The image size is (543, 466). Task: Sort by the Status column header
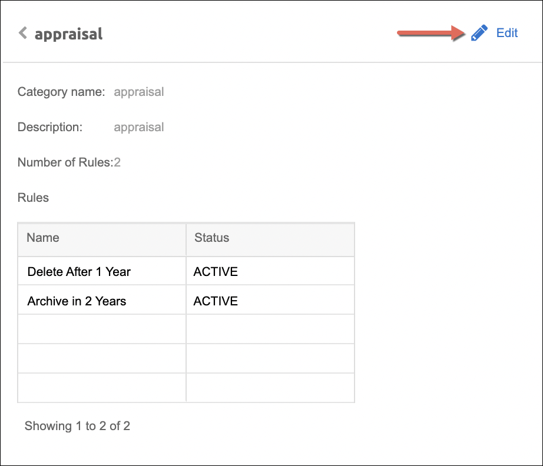click(x=211, y=238)
